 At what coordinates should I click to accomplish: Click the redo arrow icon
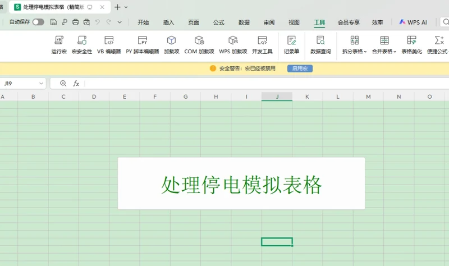(x=108, y=22)
